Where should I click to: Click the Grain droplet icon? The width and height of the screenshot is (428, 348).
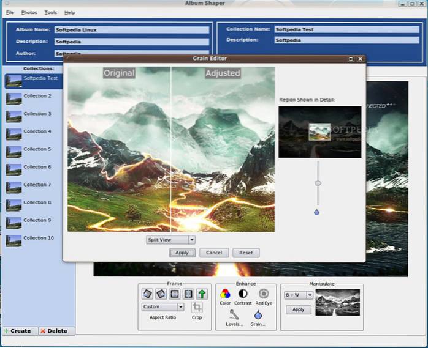pos(258,314)
